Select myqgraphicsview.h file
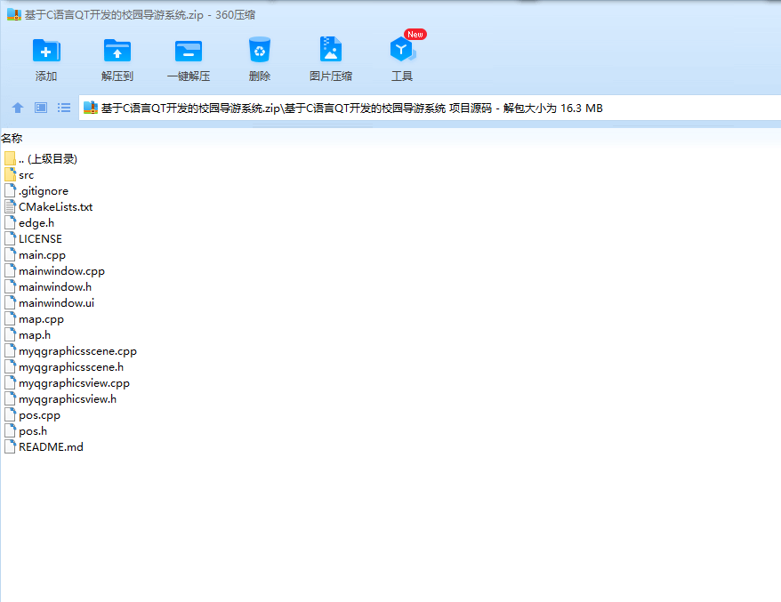Image resolution: width=781 pixels, height=602 pixels. click(60, 399)
